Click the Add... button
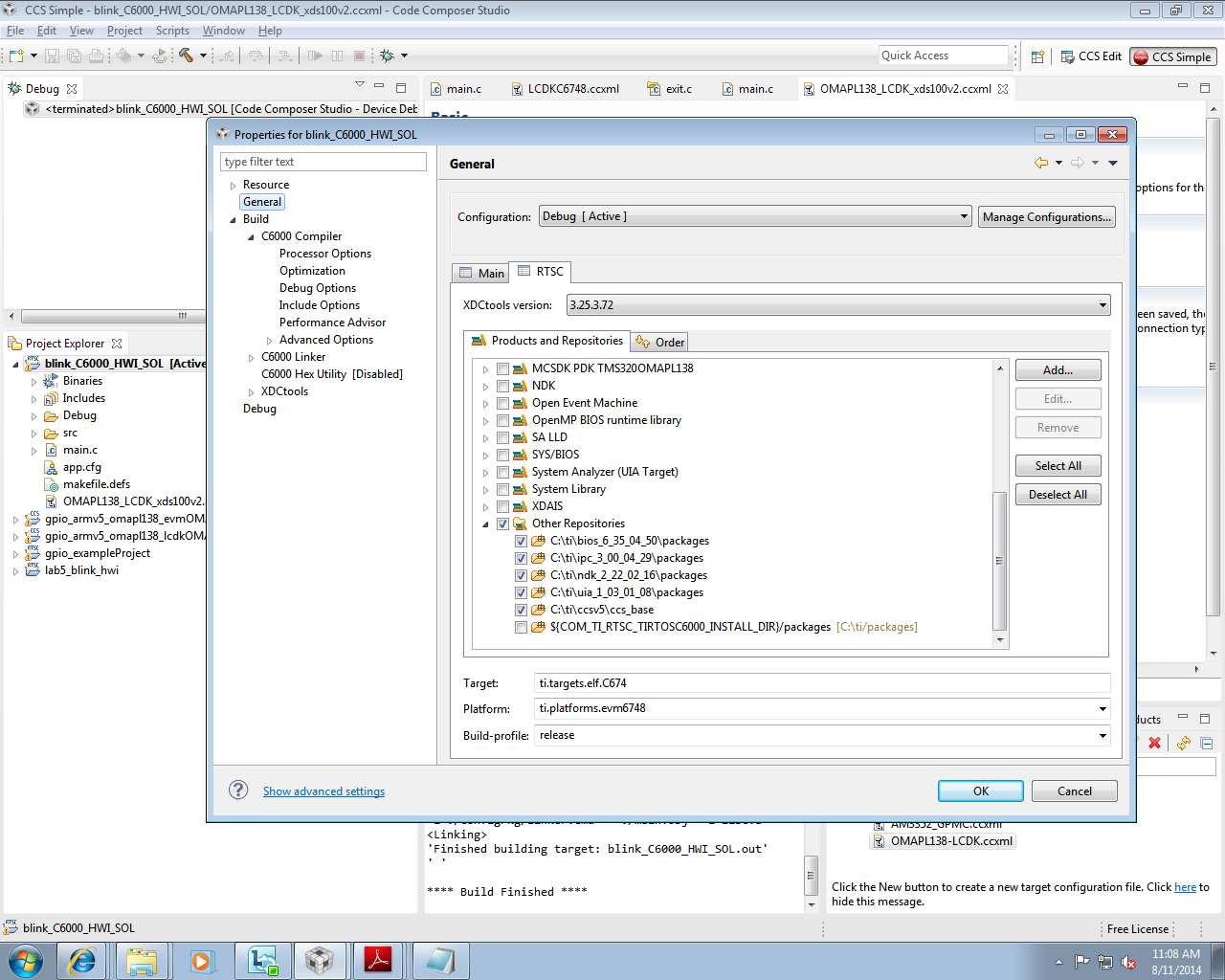Image resolution: width=1225 pixels, height=980 pixels. (x=1058, y=370)
